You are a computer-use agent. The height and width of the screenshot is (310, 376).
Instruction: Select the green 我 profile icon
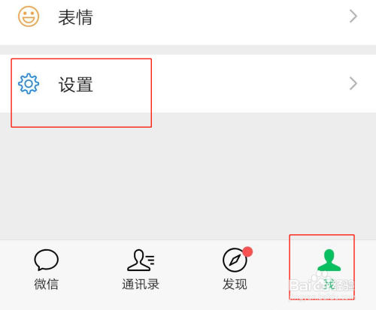tap(329, 260)
